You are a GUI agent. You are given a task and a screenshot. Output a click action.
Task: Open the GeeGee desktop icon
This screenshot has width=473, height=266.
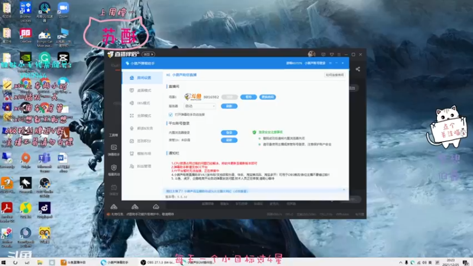[25, 36]
